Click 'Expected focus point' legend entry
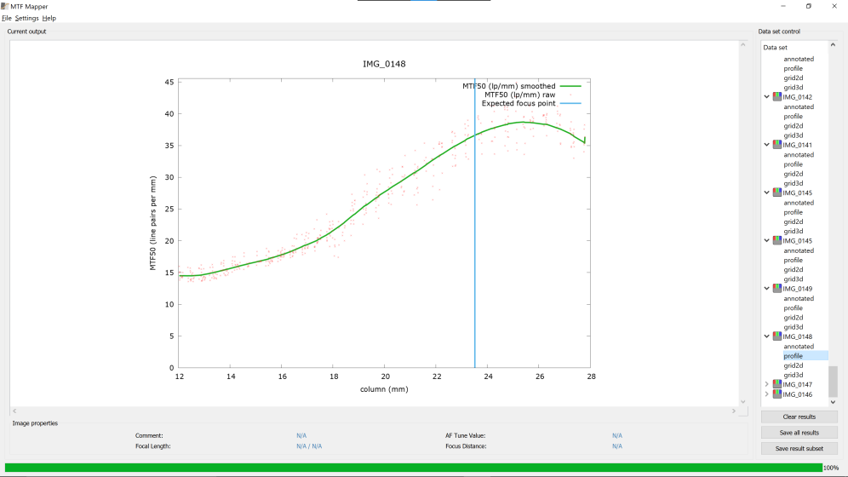Viewport: 848px width, 477px height. pyautogui.click(x=519, y=103)
